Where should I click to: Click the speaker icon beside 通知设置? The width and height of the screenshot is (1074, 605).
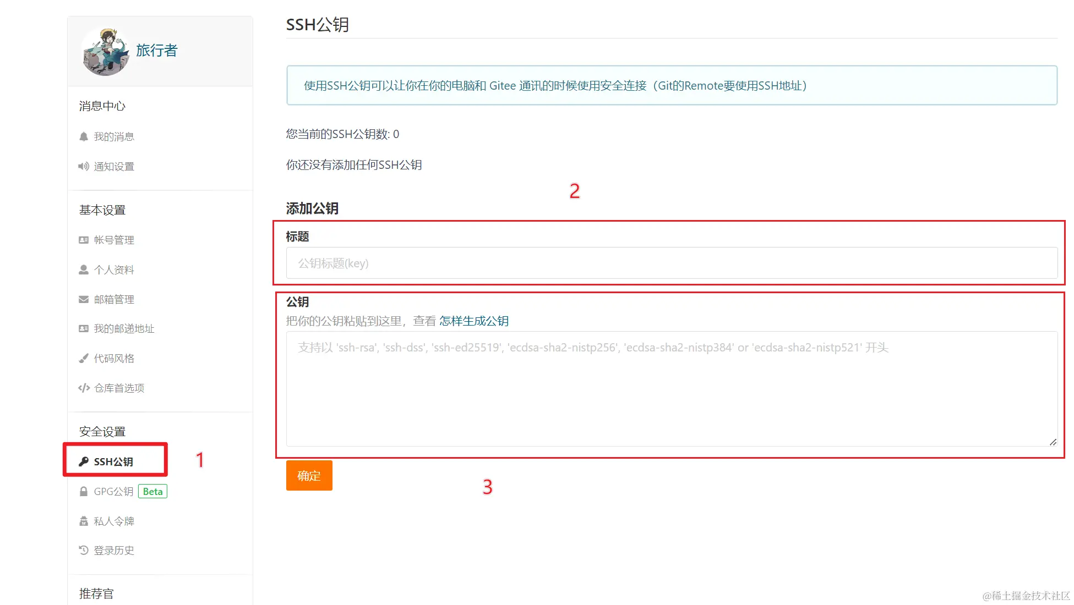[x=84, y=166]
